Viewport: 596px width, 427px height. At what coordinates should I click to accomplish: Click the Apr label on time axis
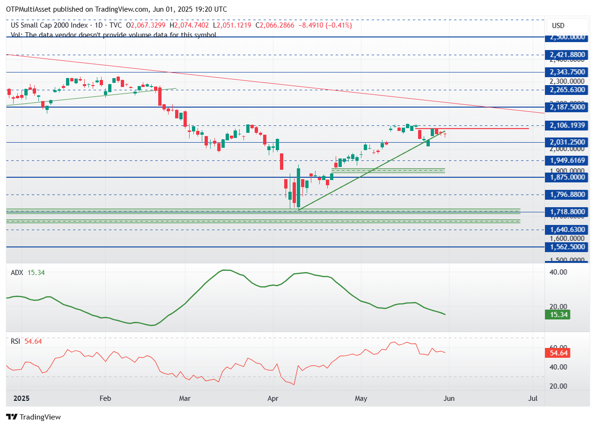tap(272, 399)
